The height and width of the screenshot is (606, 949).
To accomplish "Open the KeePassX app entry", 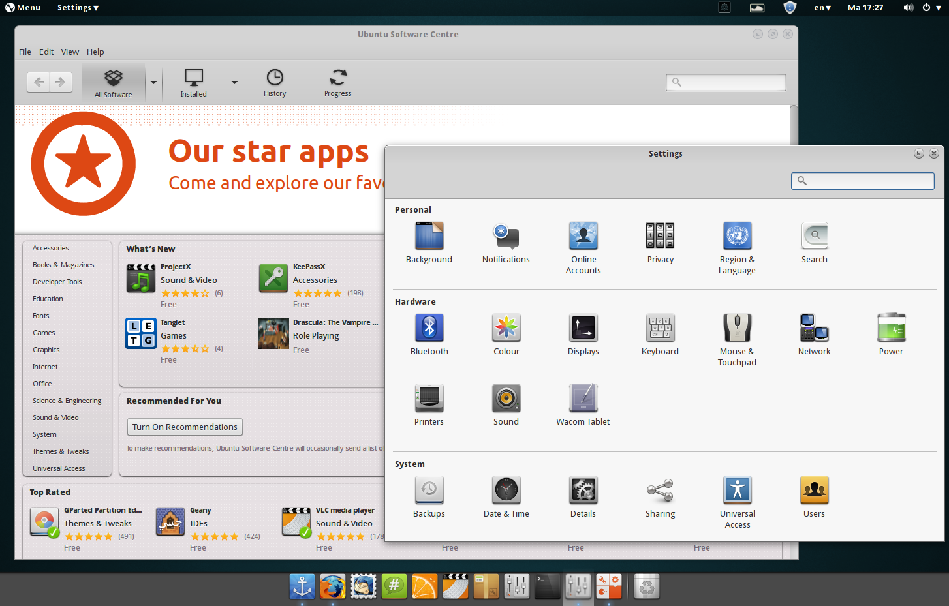I will click(x=311, y=286).
